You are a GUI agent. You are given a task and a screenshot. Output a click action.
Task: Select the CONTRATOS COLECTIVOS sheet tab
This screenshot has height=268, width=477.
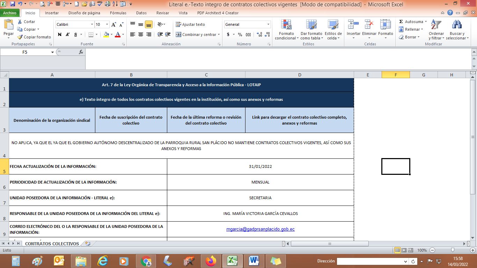click(x=52, y=244)
